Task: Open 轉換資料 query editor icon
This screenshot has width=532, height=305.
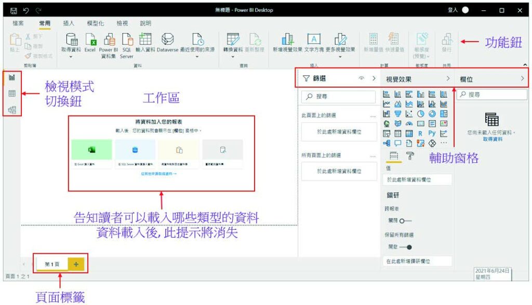Action: [233, 39]
